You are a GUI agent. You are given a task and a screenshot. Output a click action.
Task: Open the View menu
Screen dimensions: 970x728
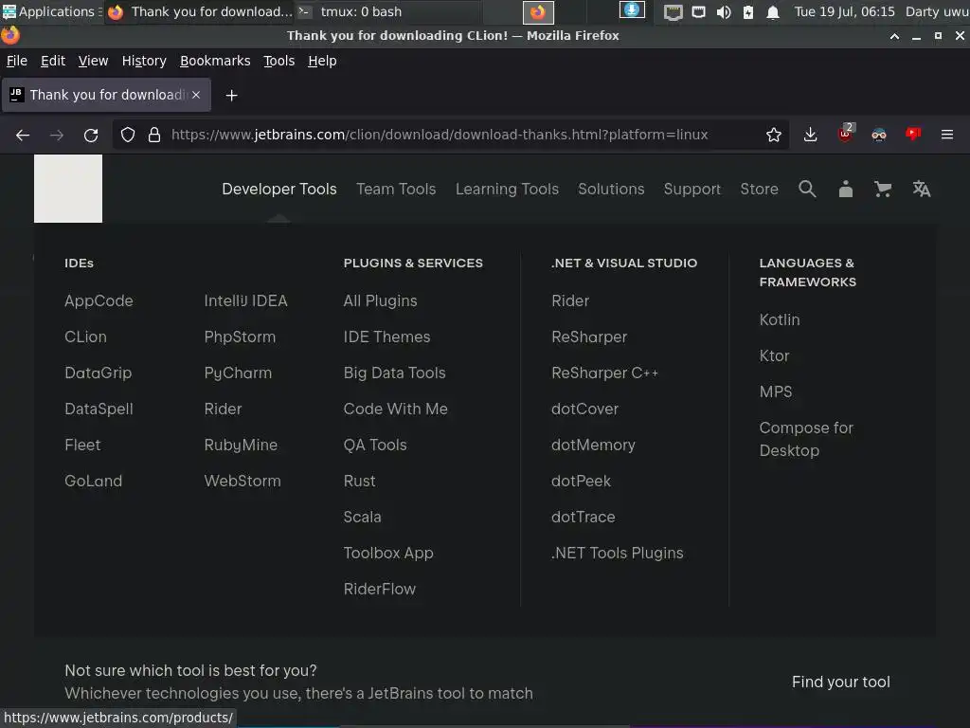(93, 61)
